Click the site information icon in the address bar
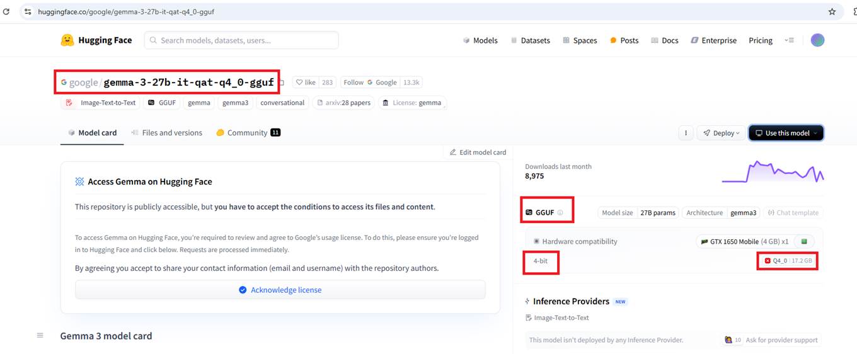 (28, 11)
